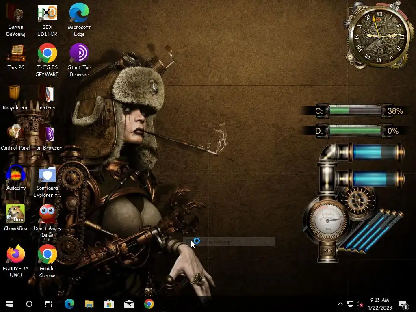Click the Cortana search circle
Viewport: 416px width, 312px height.
coord(29,304)
